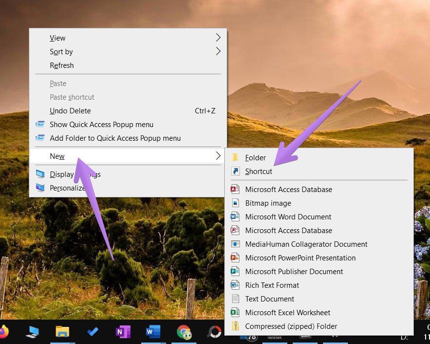Click the Microsoft PowerPoint Presentation icon

(x=235, y=258)
